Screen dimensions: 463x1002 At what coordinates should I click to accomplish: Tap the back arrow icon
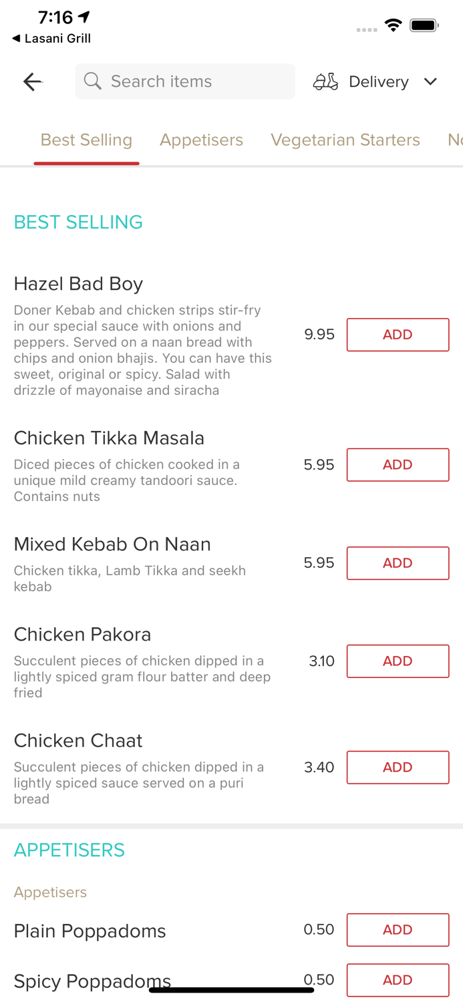tap(32, 81)
